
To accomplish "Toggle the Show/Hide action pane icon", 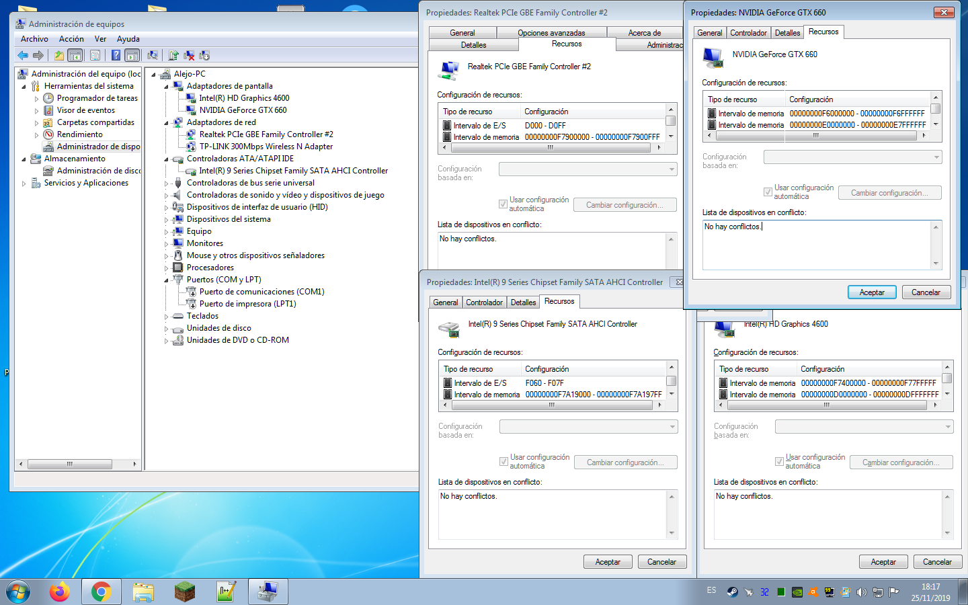I will pyautogui.click(x=132, y=55).
